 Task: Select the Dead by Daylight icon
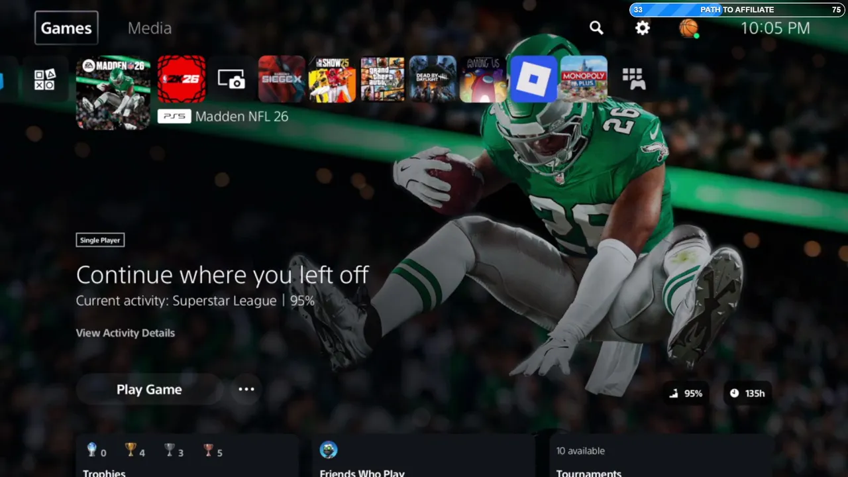click(x=433, y=79)
